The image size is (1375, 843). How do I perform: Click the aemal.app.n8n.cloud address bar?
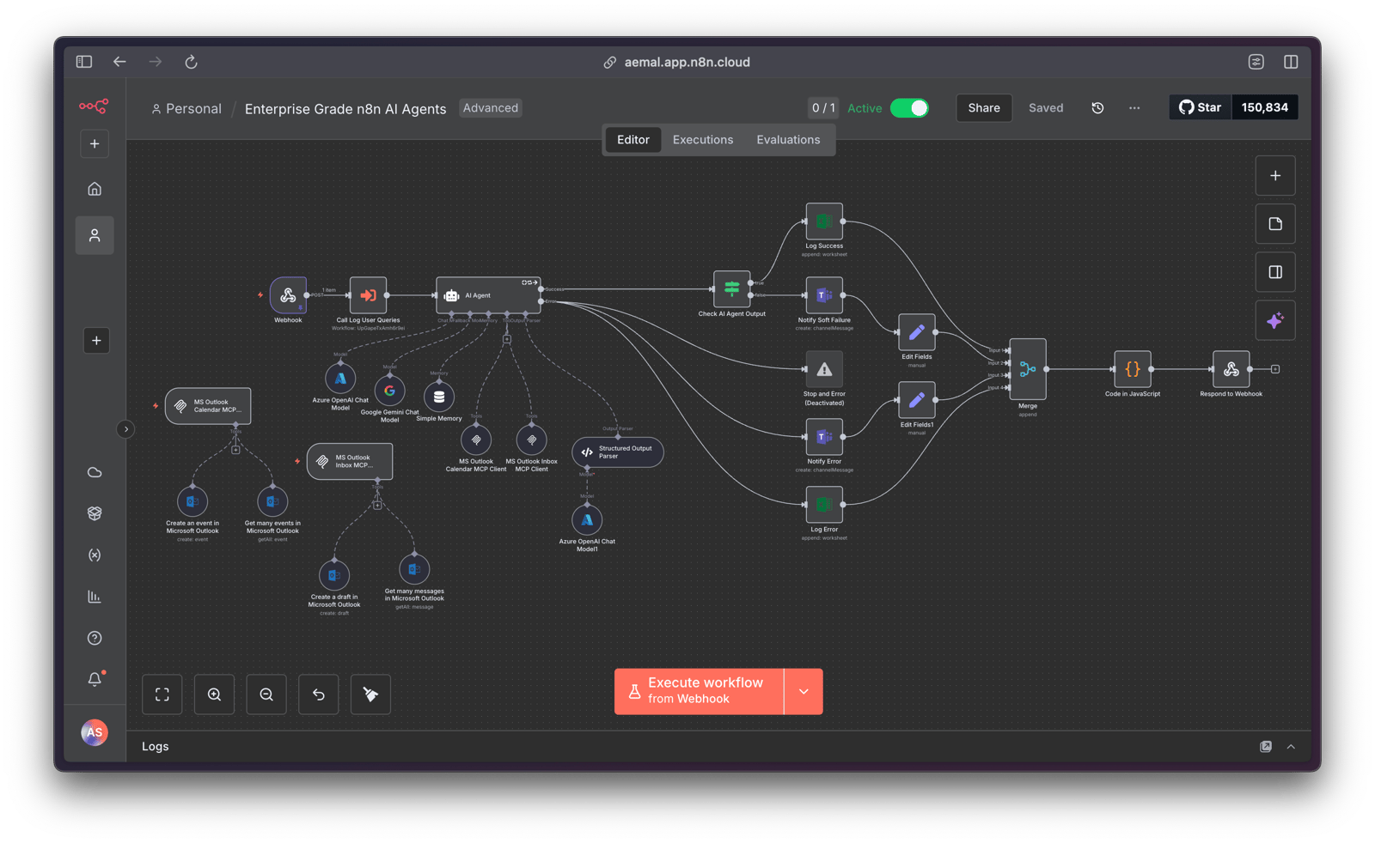687,62
